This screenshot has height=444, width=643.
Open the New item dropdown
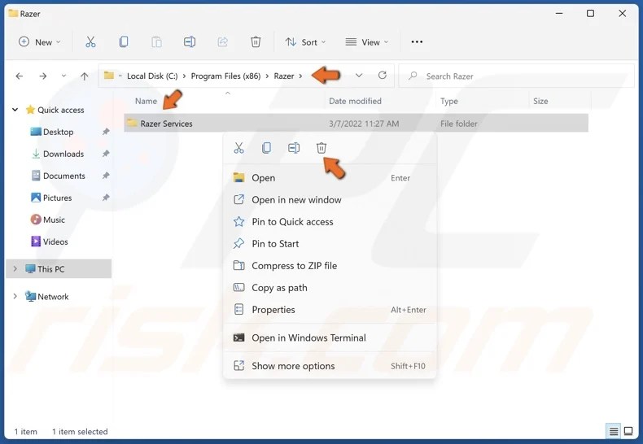click(40, 42)
